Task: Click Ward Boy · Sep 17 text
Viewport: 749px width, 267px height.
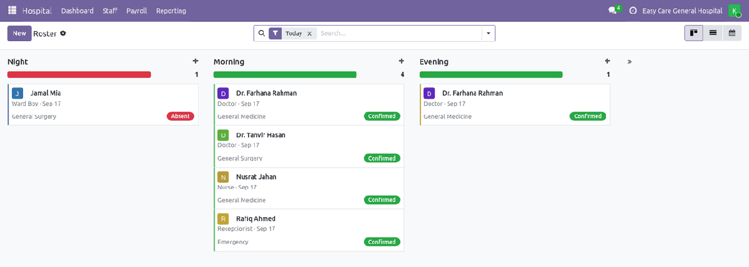Action: pos(36,104)
